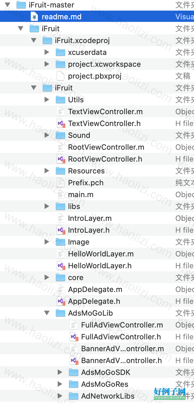Click the libs folder icon
Screen dimensions: 194x403
[x=60, y=206]
